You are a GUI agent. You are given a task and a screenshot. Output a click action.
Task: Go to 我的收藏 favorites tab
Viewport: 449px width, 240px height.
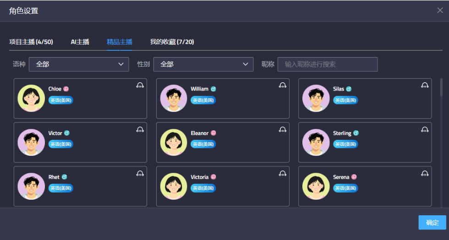click(172, 42)
